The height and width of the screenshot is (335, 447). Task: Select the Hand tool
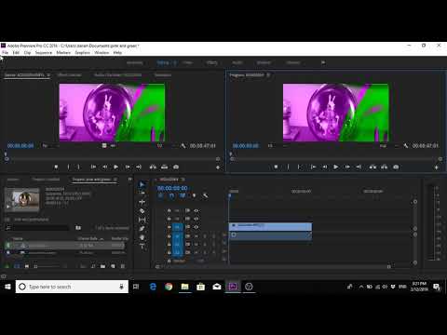click(142, 237)
